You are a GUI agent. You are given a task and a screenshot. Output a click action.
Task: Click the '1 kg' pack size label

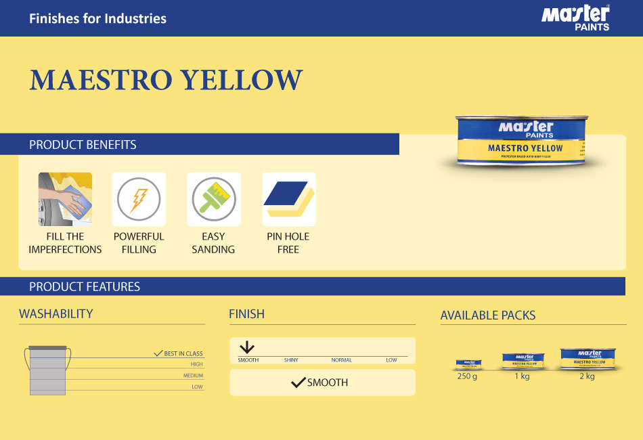(x=522, y=376)
